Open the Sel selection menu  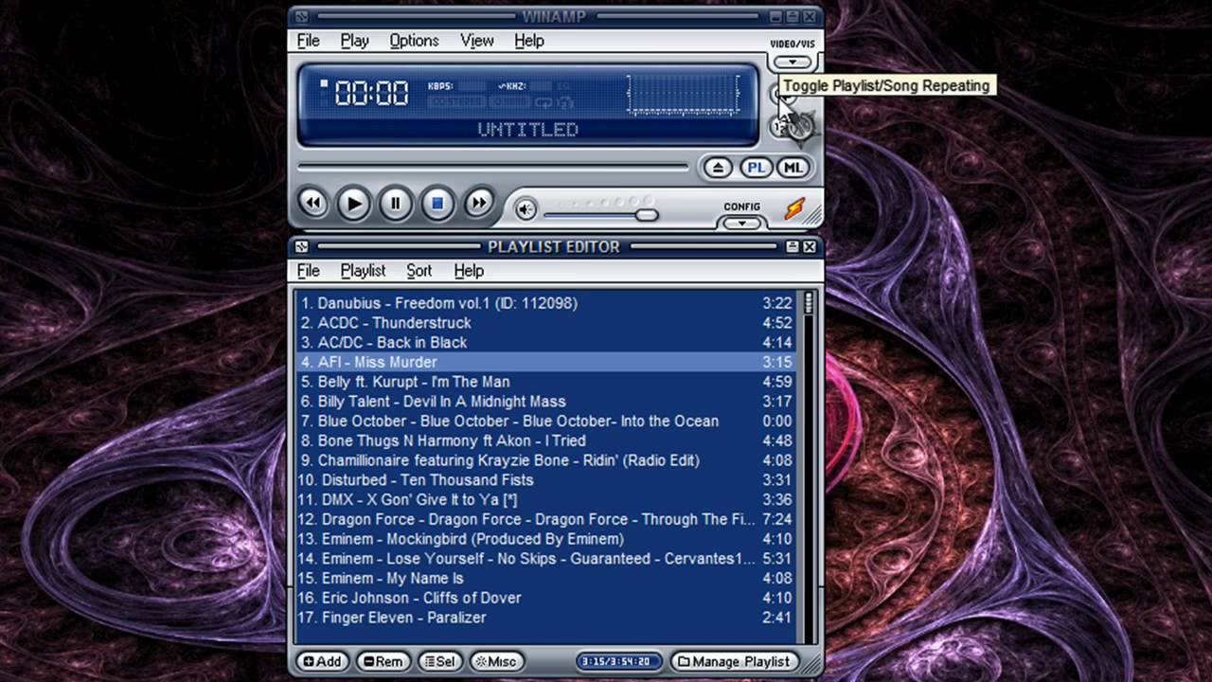(438, 661)
